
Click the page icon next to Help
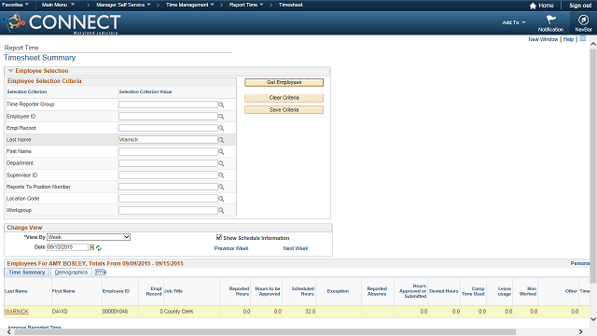coord(582,39)
